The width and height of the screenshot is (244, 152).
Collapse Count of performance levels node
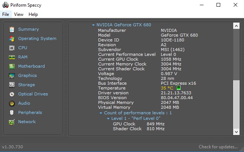(101, 113)
